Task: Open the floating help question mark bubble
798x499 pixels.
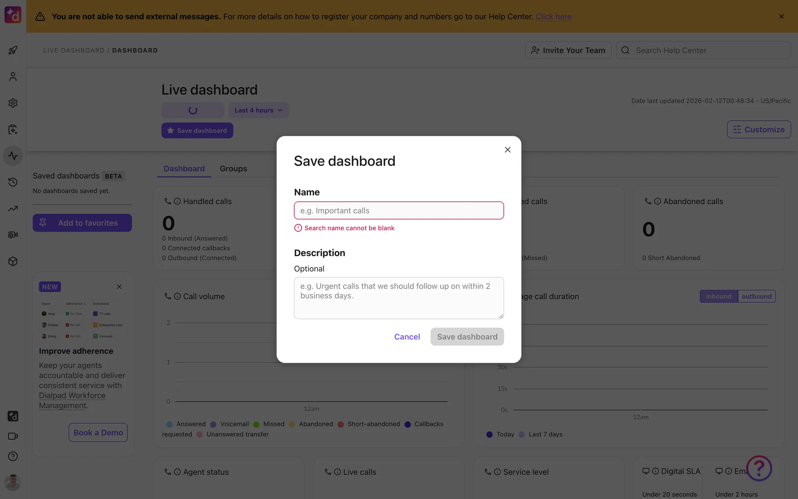Action: click(x=759, y=468)
